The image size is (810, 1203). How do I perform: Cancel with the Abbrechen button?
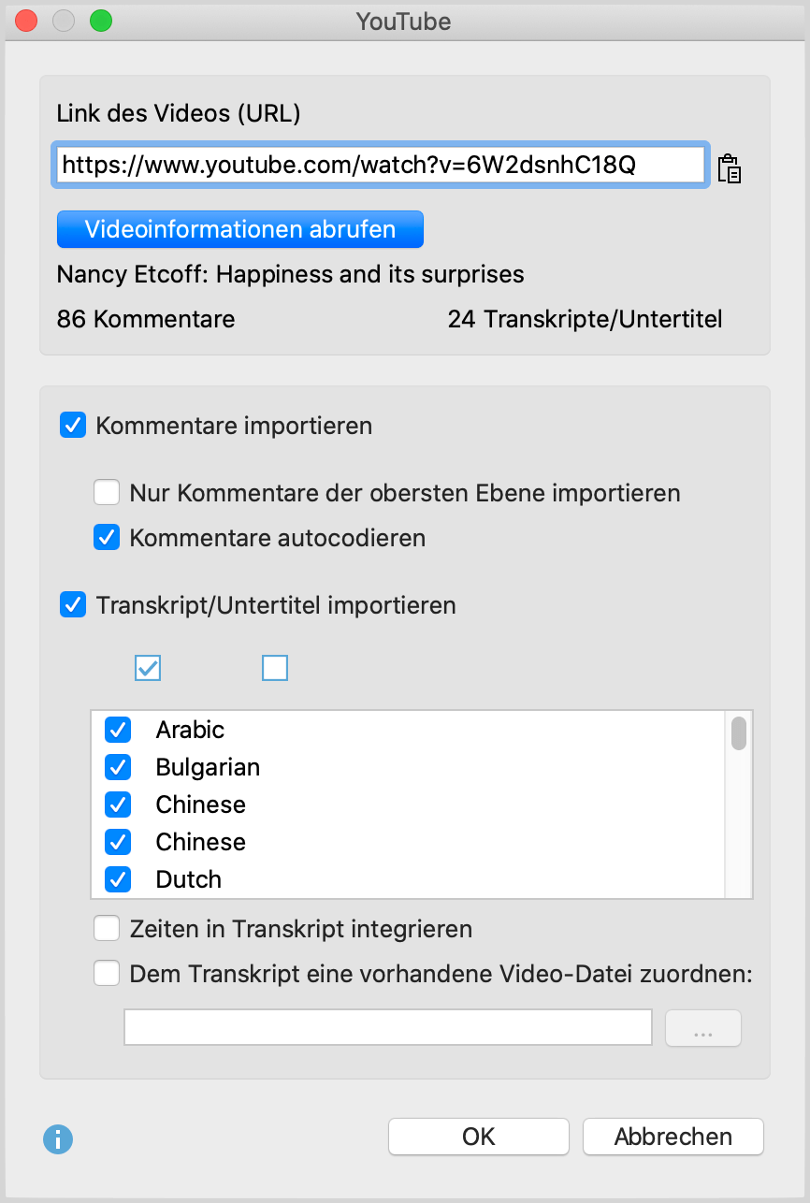point(673,1137)
